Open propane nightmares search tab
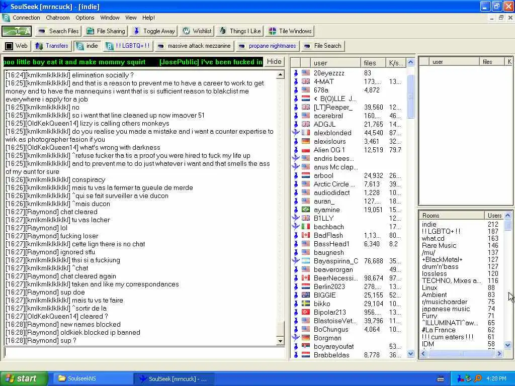The height and width of the screenshot is (386, 515). pos(268,46)
